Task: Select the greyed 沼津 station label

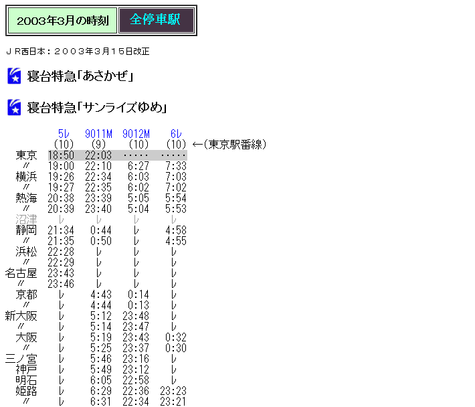Action: [26, 219]
